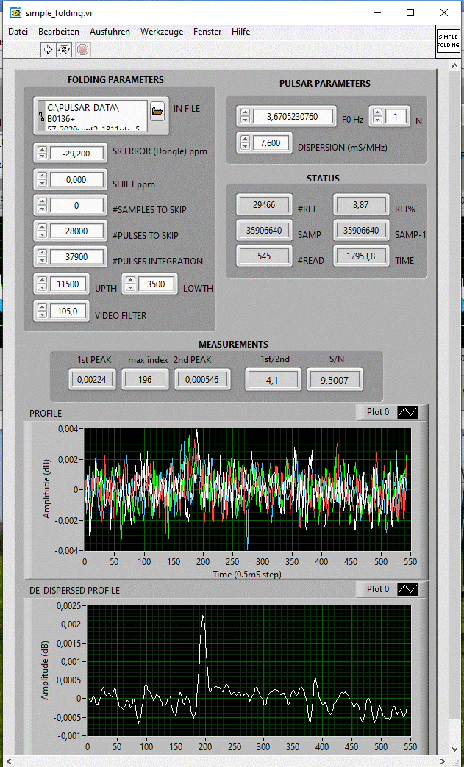464x767 pixels.
Task: Click the #PULSES TO SKIP field 28000
Action: 77,231
